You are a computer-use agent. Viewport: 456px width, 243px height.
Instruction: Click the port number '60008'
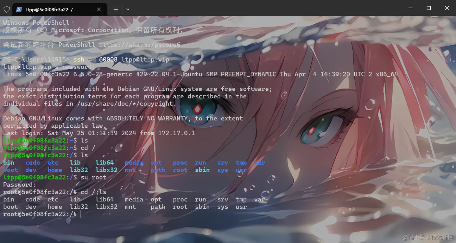[108, 59]
